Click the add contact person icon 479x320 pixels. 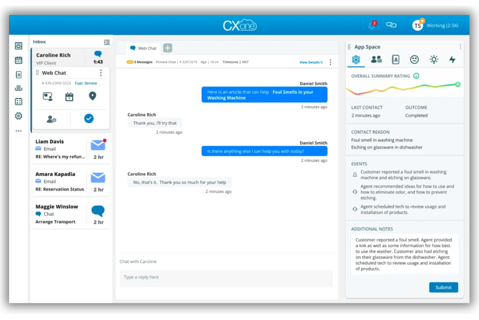tap(51, 119)
